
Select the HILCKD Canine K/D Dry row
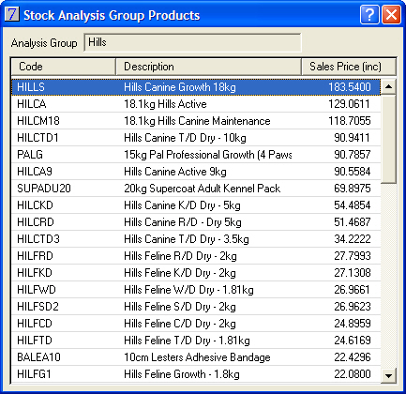[x=196, y=205]
